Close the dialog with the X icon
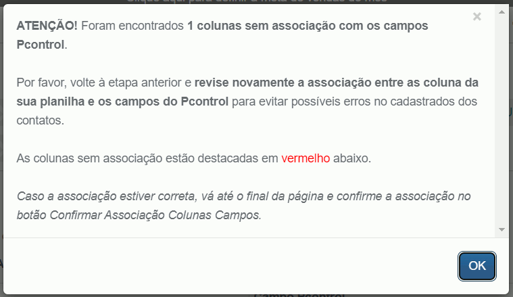Screen dimensions: 513x297 pyautogui.click(x=477, y=16)
